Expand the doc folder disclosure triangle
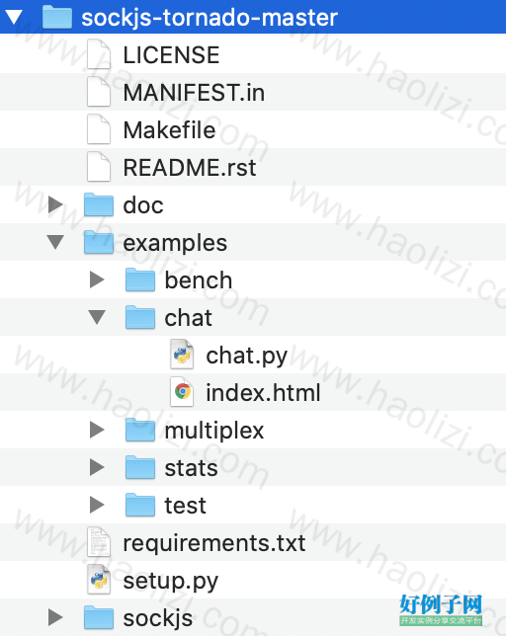Image resolution: width=506 pixels, height=636 pixels. (55, 204)
